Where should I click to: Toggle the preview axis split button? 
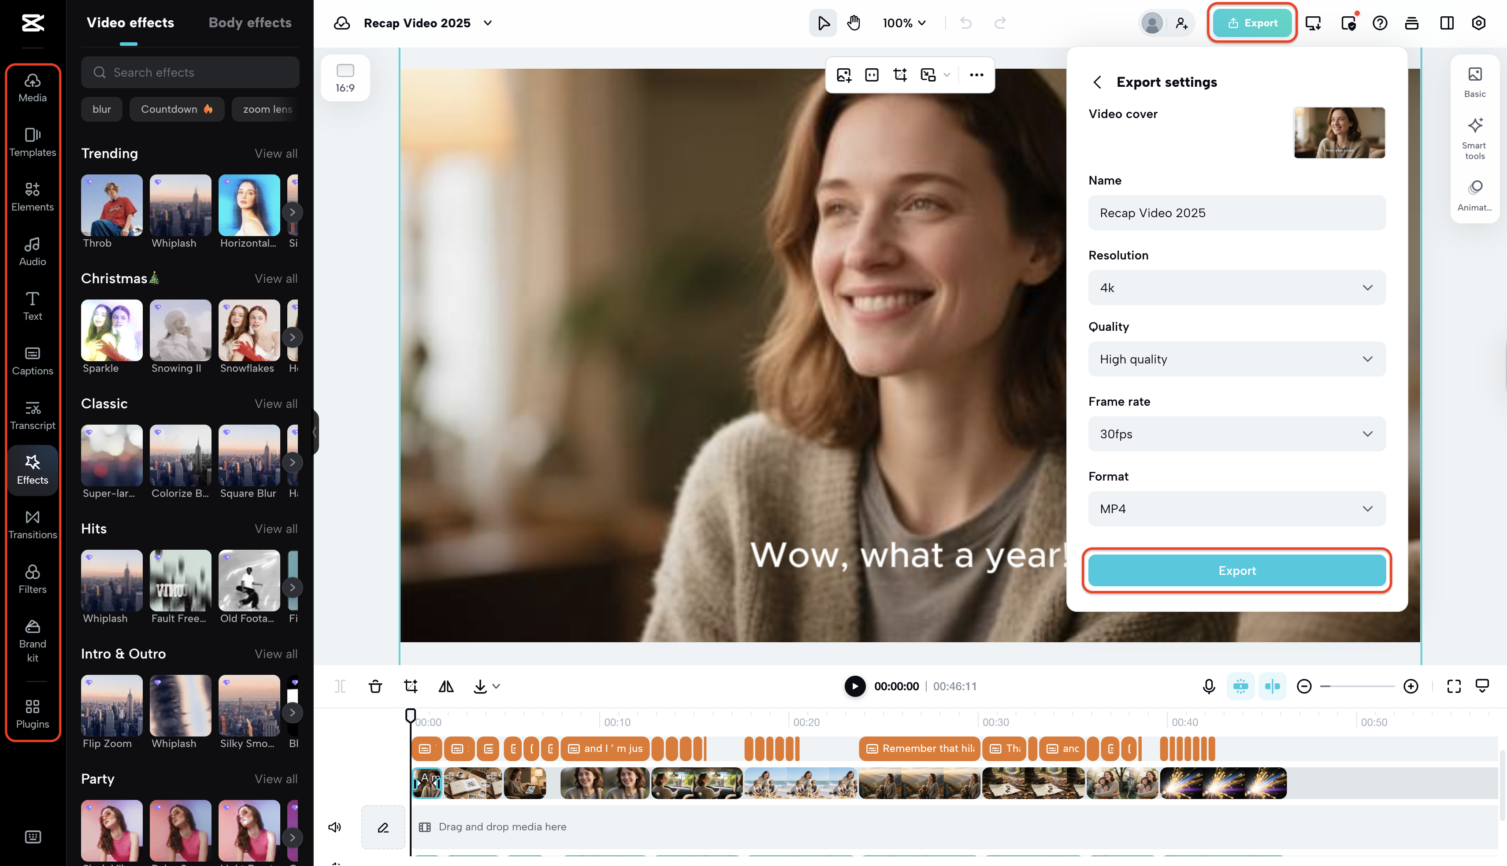point(1272,686)
